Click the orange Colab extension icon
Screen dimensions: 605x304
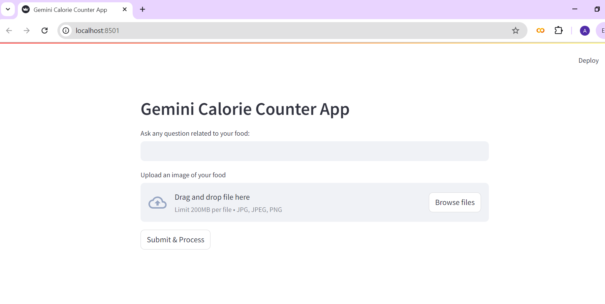coord(540,31)
